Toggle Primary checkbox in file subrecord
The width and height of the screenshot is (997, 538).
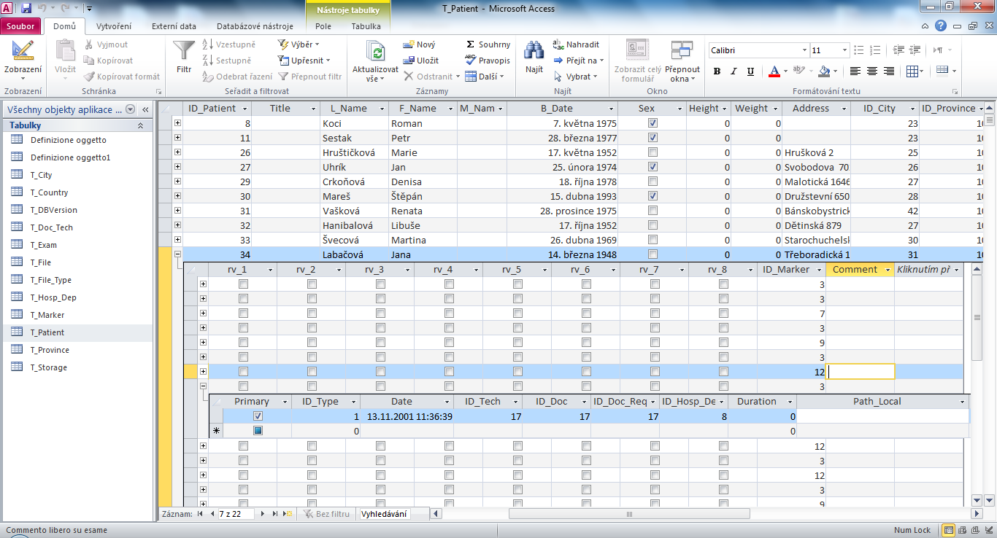point(258,416)
